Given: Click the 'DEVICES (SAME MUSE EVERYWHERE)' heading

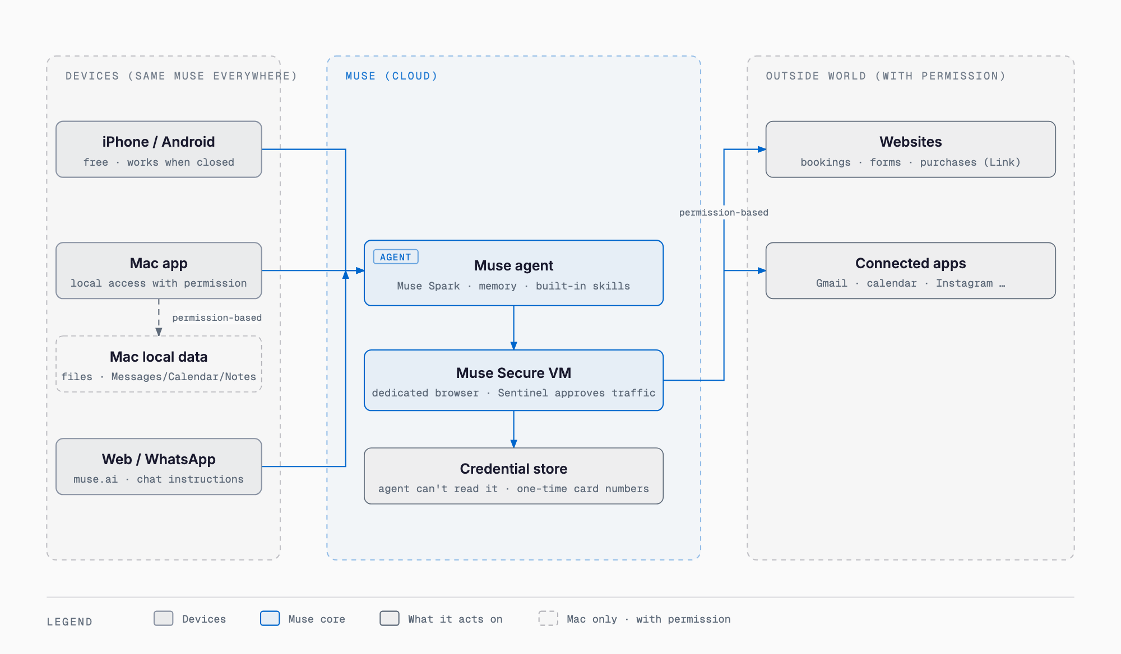Looking at the screenshot, I should coord(181,76).
